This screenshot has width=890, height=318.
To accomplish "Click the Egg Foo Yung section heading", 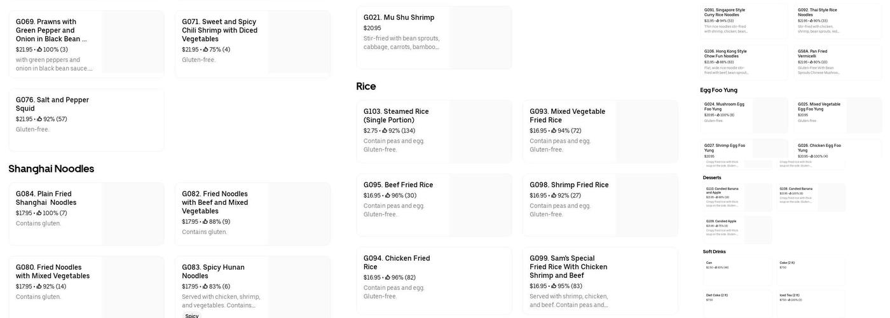I will (718, 90).
